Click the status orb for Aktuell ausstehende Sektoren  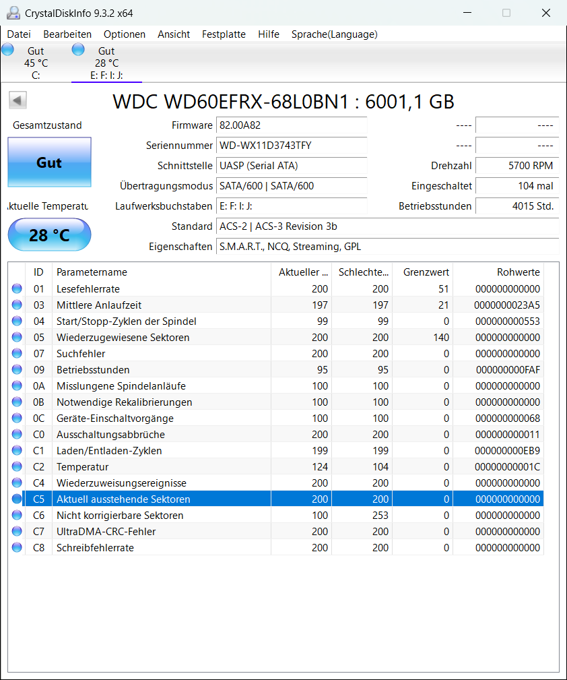click(17, 499)
